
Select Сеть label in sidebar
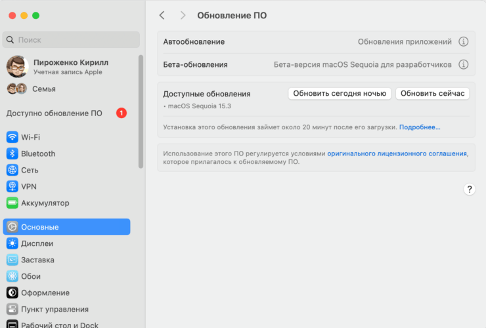click(30, 170)
